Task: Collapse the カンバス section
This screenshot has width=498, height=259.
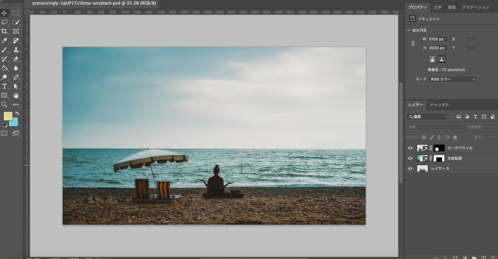Action: [409, 30]
